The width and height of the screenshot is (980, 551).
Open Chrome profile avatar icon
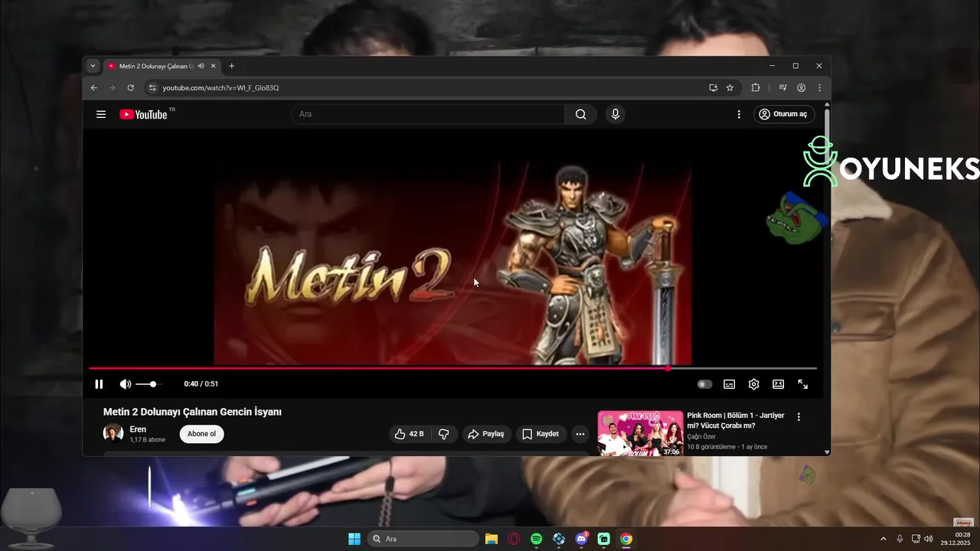tap(801, 88)
